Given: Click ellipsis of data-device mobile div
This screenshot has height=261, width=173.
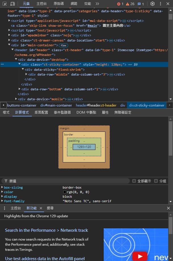Looking at the screenshot, I should [69, 99].
